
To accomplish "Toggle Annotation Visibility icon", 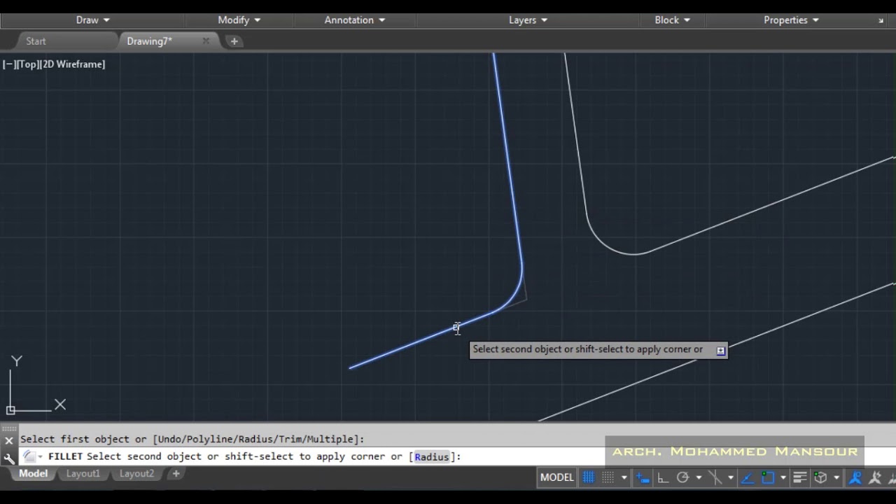I will (x=855, y=477).
